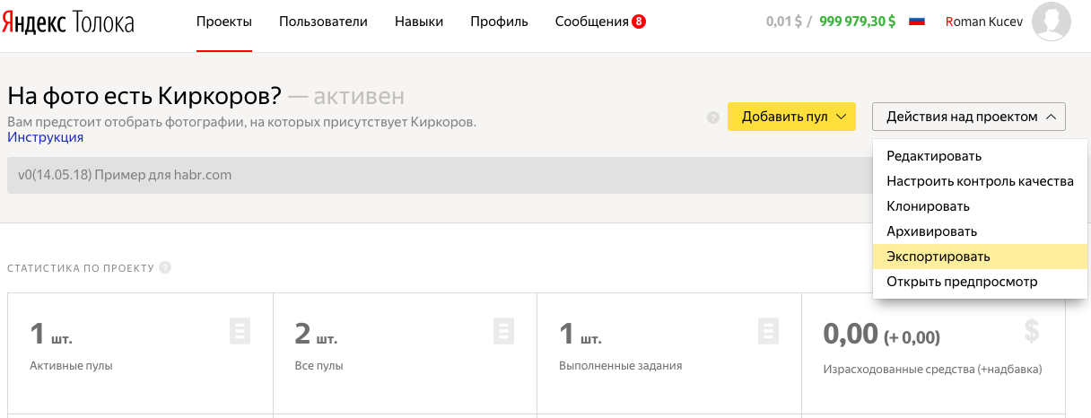The width and height of the screenshot is (1091, 418).
Task: Click the red messages counter badge
Action: pos(639,22)
